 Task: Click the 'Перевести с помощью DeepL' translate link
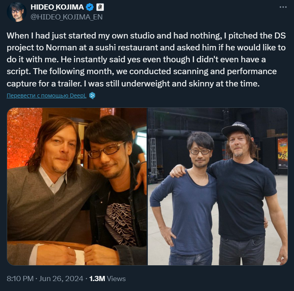(x=47, y=96)
